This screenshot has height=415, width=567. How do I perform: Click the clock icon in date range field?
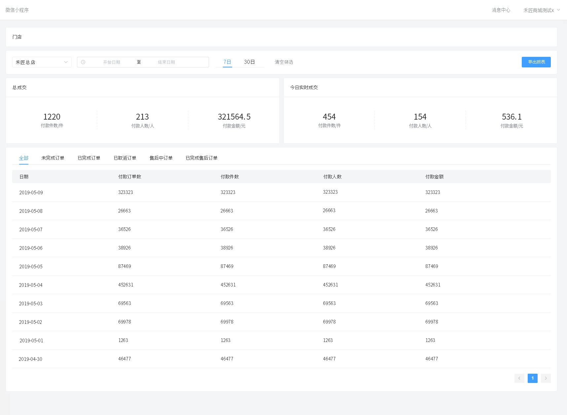point(83,62)
